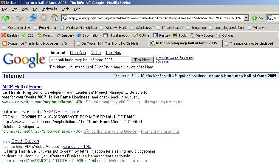Open the Edit menu
This screenshot has height=163, width=279.
14,9
